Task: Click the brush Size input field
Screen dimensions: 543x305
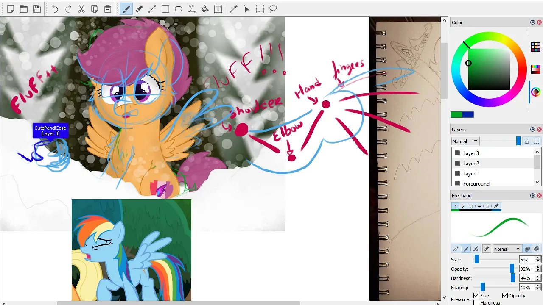Action: pyautogui.click(x=527, y=259)
